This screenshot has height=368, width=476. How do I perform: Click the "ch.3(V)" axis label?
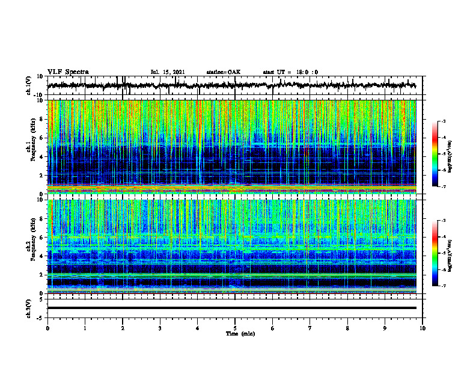tap(29, 309)
